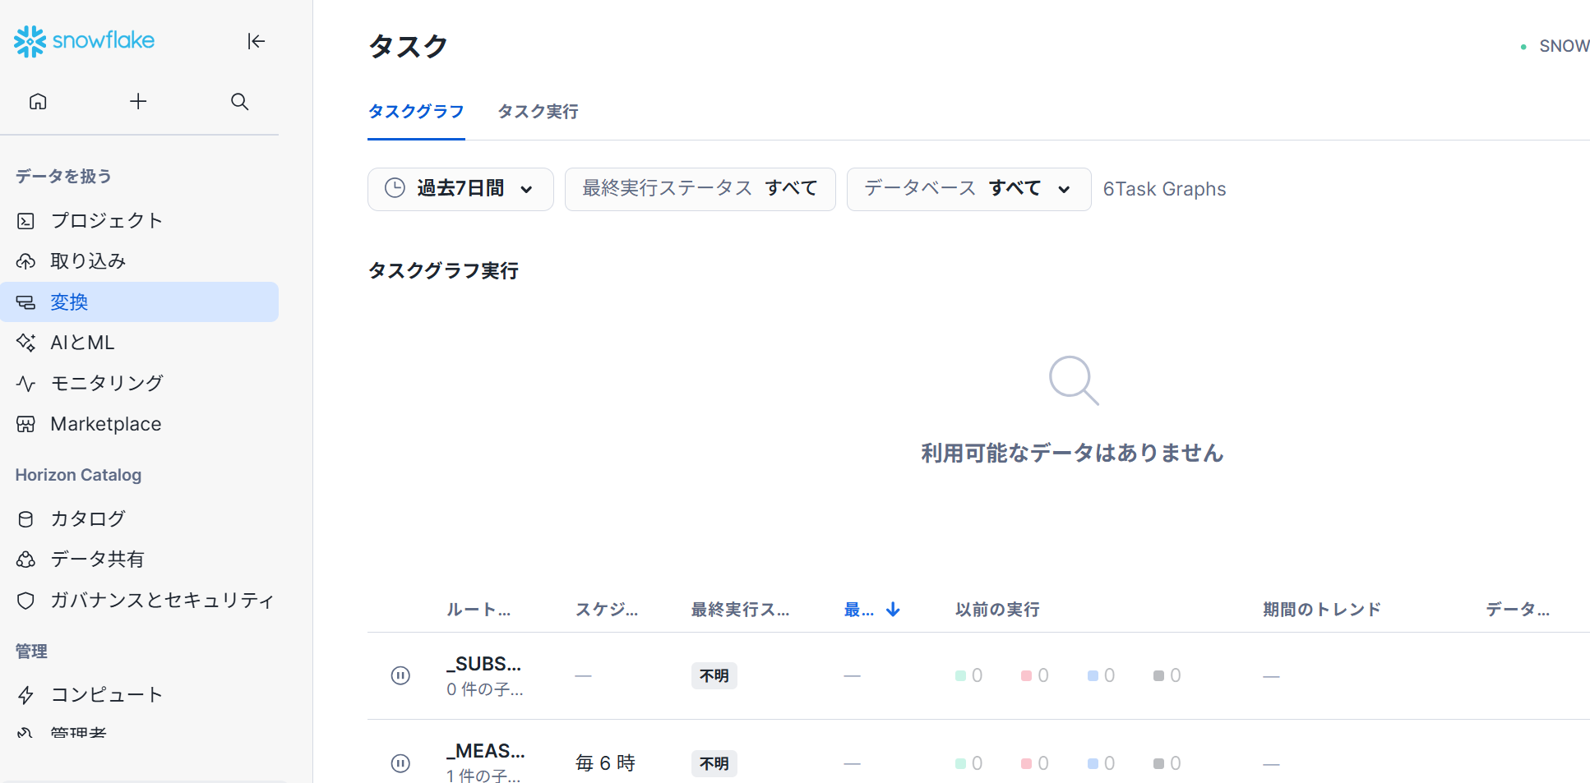This screenshot has height=783, width=1590.
Task: Click SNOW account status indicator
Action: (1555, 46)
